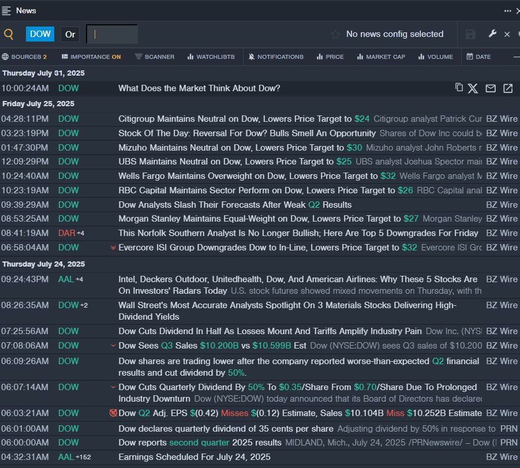Select the DOW search chip

tap(40, 34)
